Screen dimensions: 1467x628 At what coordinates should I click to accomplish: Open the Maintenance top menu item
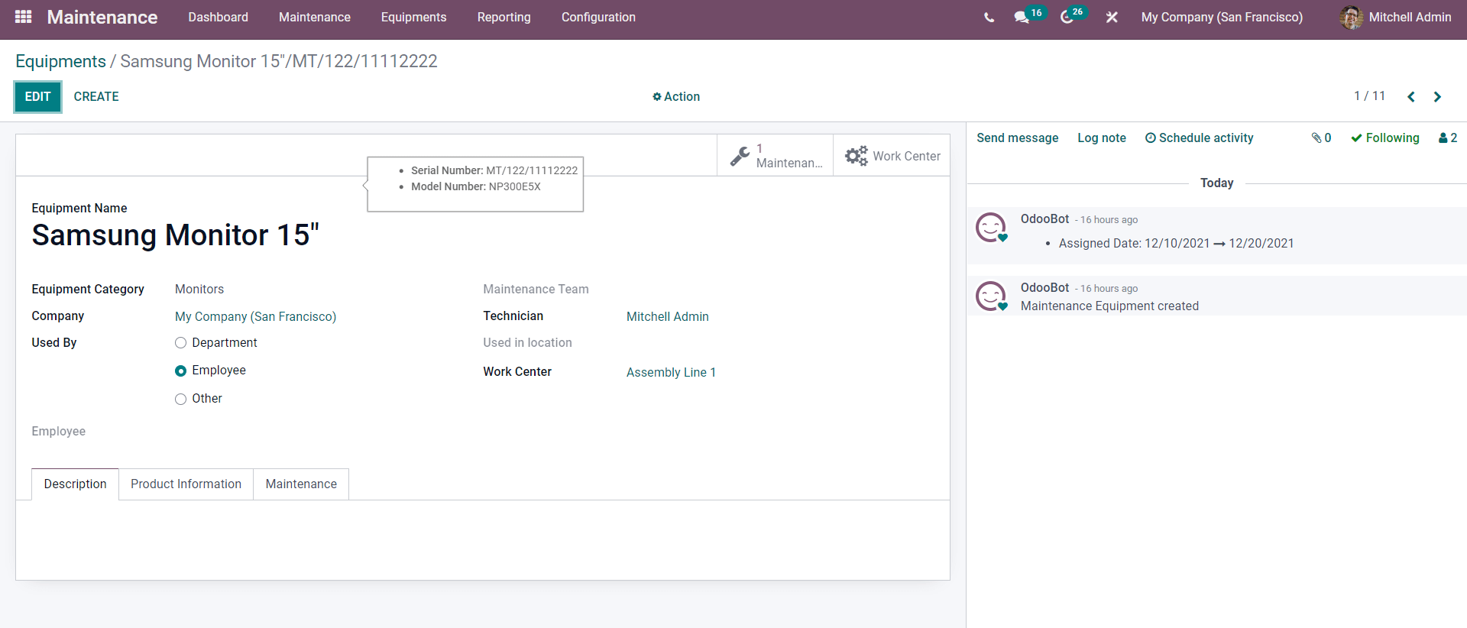click(315, 17)
